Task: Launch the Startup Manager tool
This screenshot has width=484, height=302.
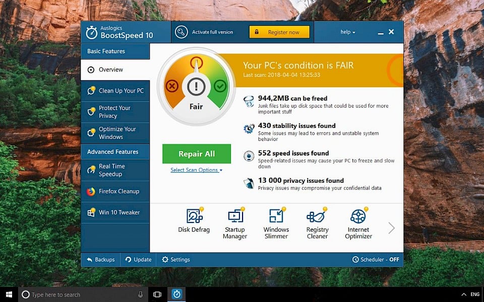Action: click(235, 223)
